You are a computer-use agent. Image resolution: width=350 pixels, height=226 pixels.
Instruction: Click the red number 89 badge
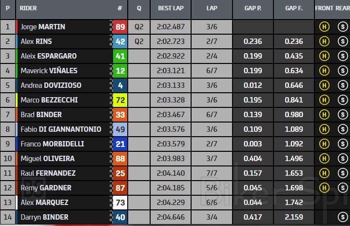pyautogui.click(x=120, y=27)
